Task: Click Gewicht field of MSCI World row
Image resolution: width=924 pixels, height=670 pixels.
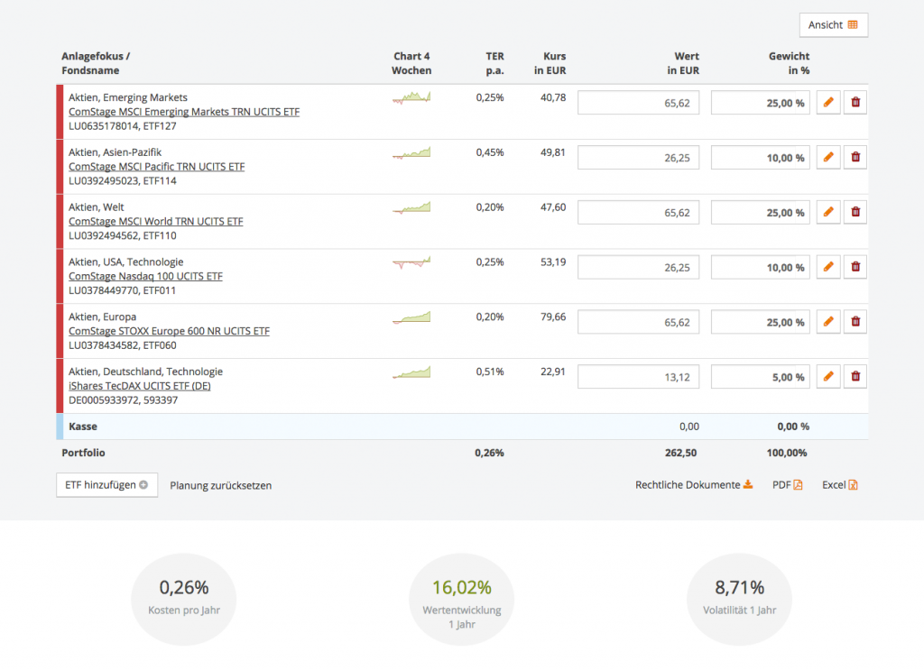Action: [760, 212]
